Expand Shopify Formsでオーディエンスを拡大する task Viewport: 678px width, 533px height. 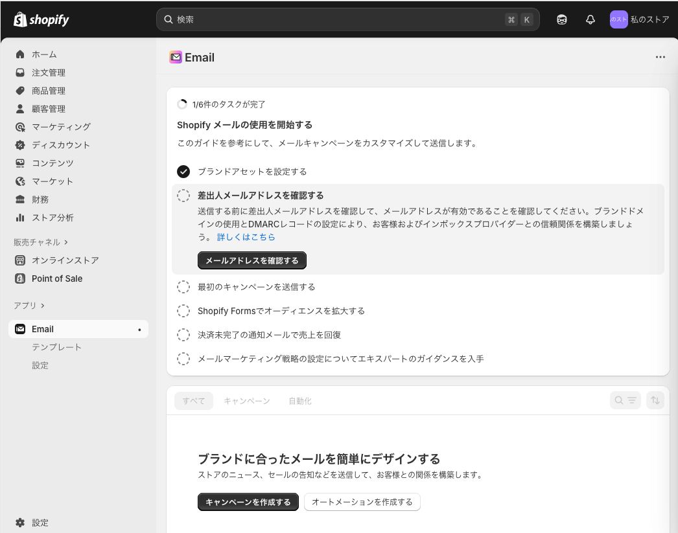pos(281,311)
